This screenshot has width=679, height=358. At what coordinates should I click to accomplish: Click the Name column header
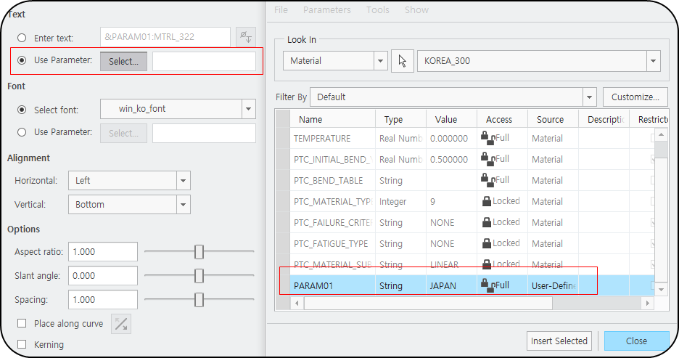coord(332,119)
